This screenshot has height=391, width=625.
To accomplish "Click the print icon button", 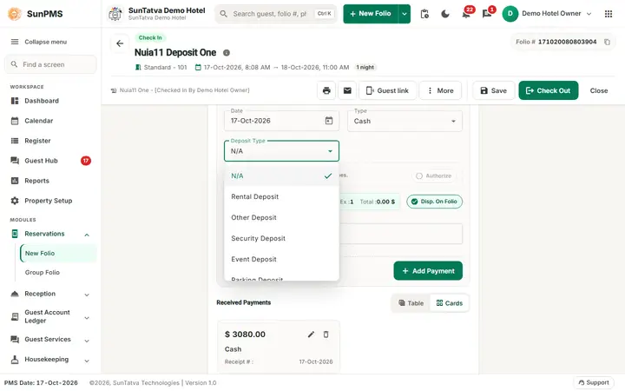I will 326,90.
